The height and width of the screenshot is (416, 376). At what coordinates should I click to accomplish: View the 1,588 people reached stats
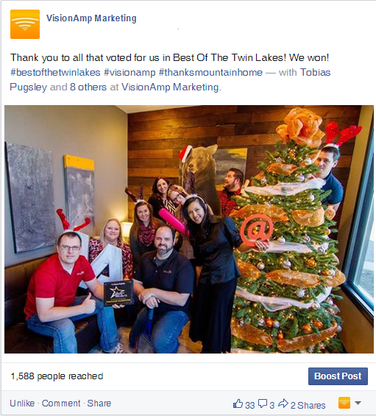(57, 376)
